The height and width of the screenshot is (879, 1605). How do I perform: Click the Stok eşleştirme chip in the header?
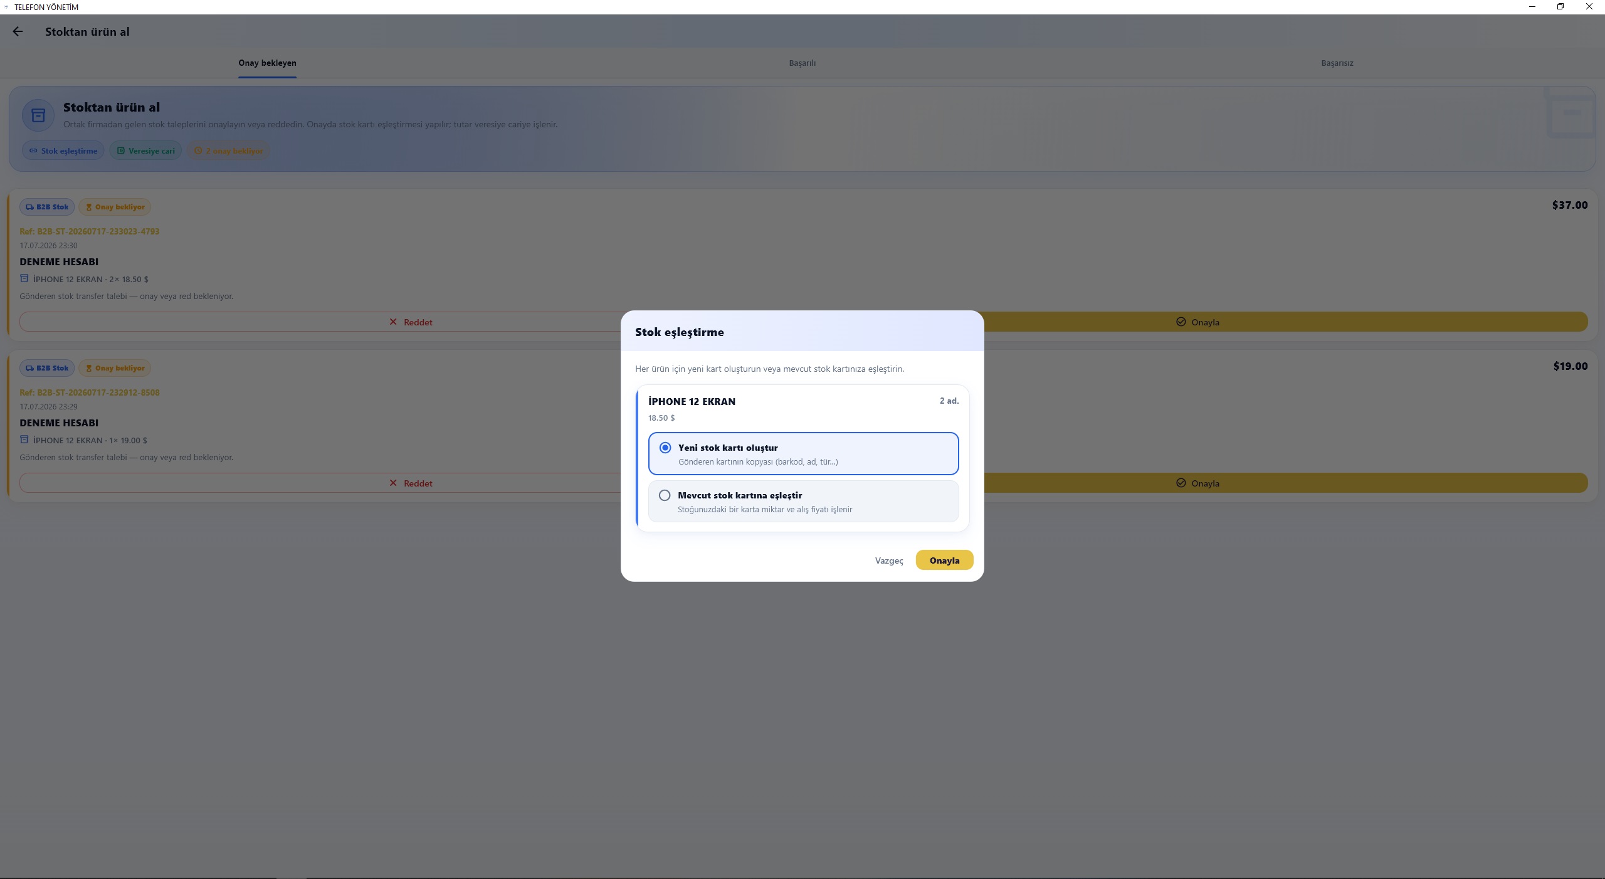63,150
